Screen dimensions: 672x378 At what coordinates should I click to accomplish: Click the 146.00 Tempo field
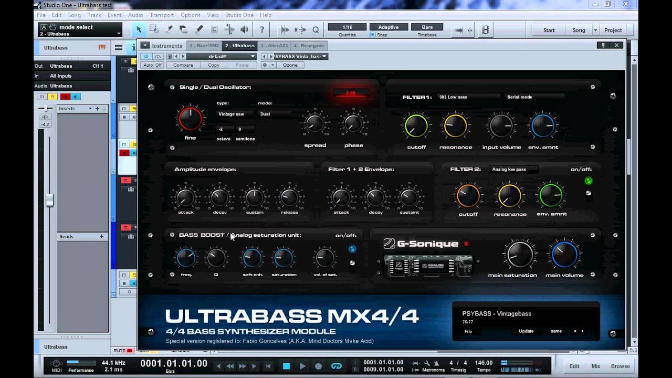point(484,363)
